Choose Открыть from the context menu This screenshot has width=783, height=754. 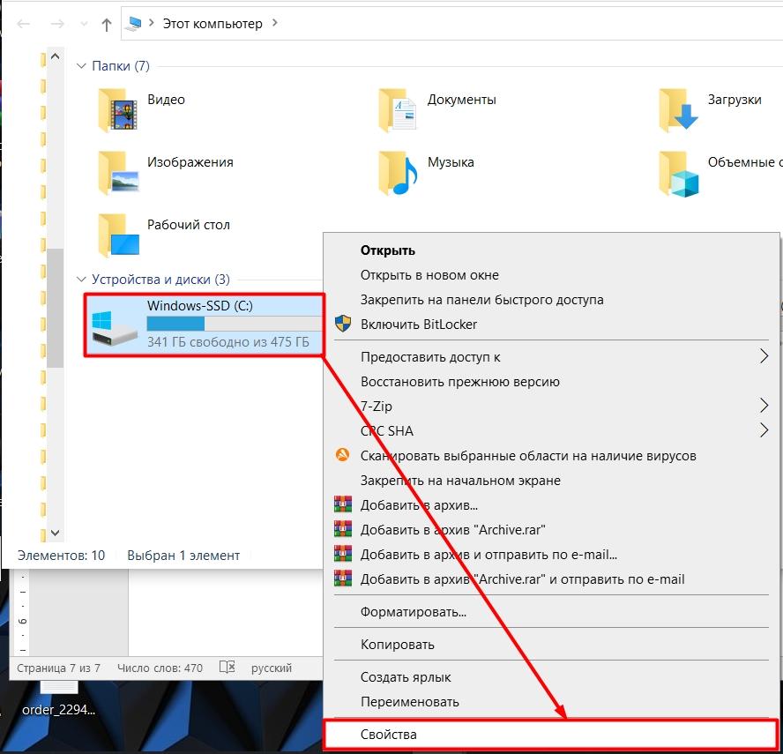(552, 250)
